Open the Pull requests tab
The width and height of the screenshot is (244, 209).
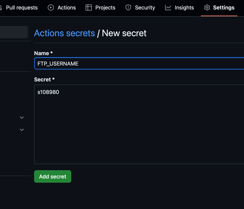point(21,7)
